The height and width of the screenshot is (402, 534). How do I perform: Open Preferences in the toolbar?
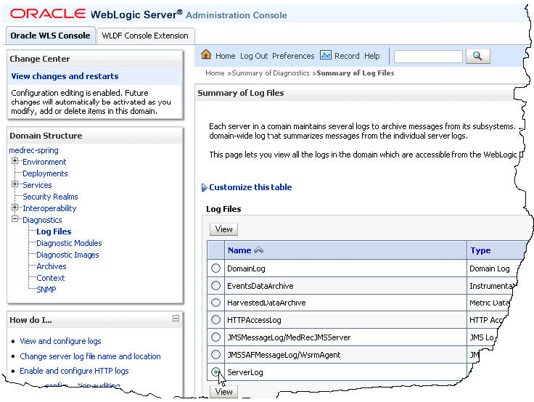pyautogui.click(x=293, y=56)
